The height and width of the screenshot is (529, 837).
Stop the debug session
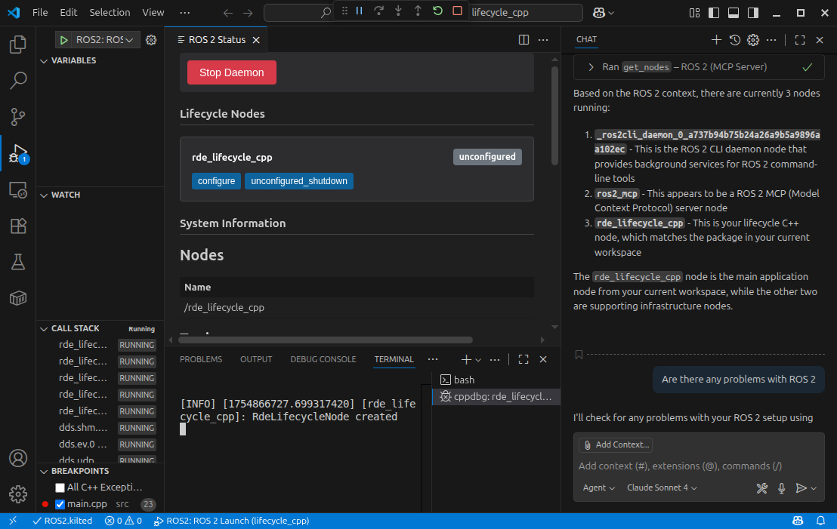click(458, 11)
